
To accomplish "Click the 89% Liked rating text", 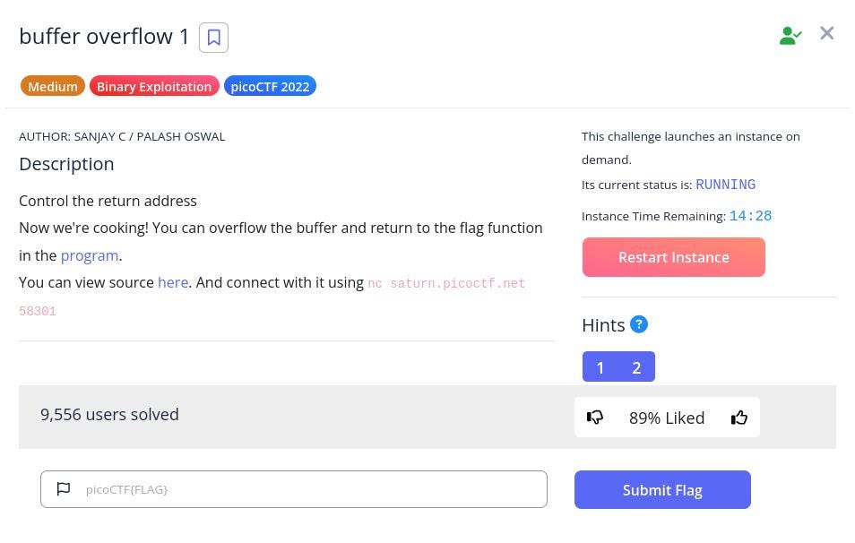I will [x=667, y=418].
